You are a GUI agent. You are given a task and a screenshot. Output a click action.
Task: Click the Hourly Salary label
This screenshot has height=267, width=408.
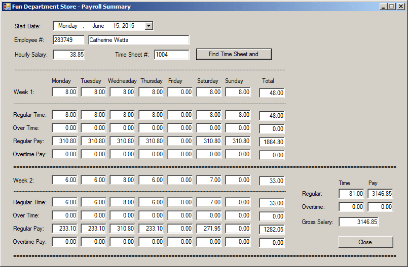click(31, 55)
